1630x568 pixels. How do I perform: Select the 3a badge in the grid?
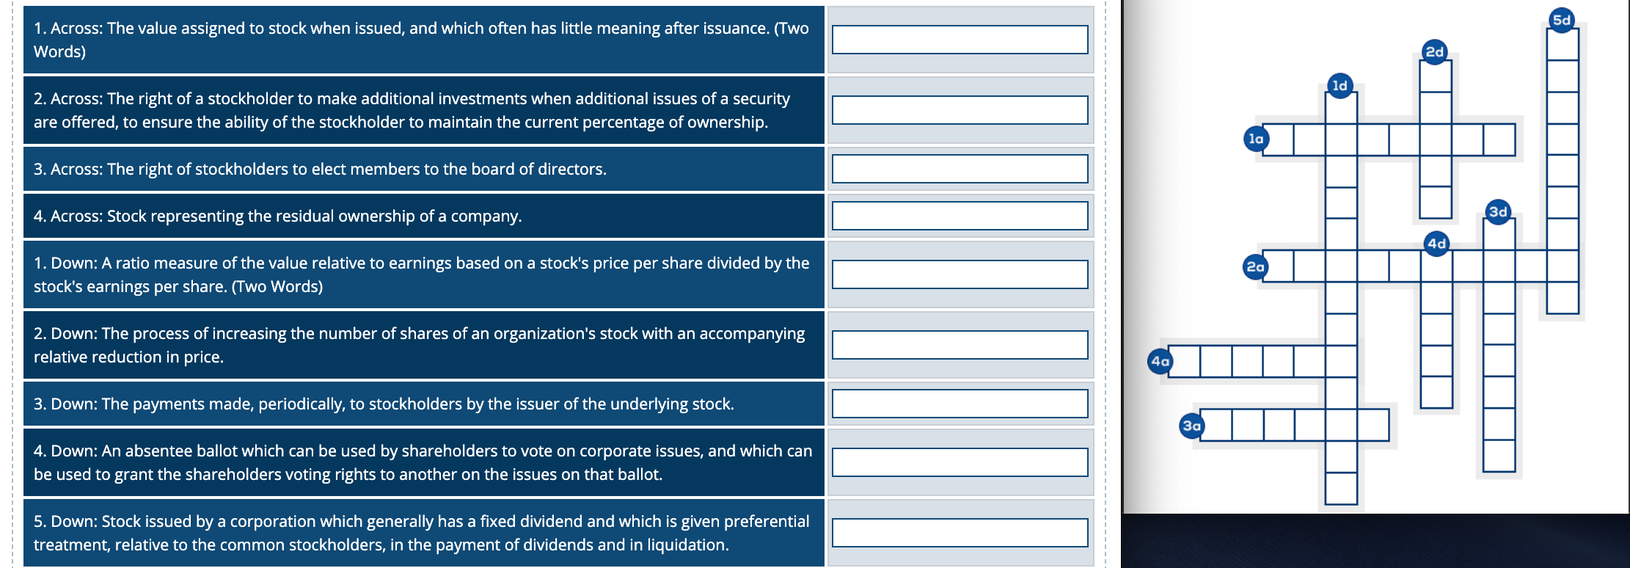click(x=1191, y=424)
